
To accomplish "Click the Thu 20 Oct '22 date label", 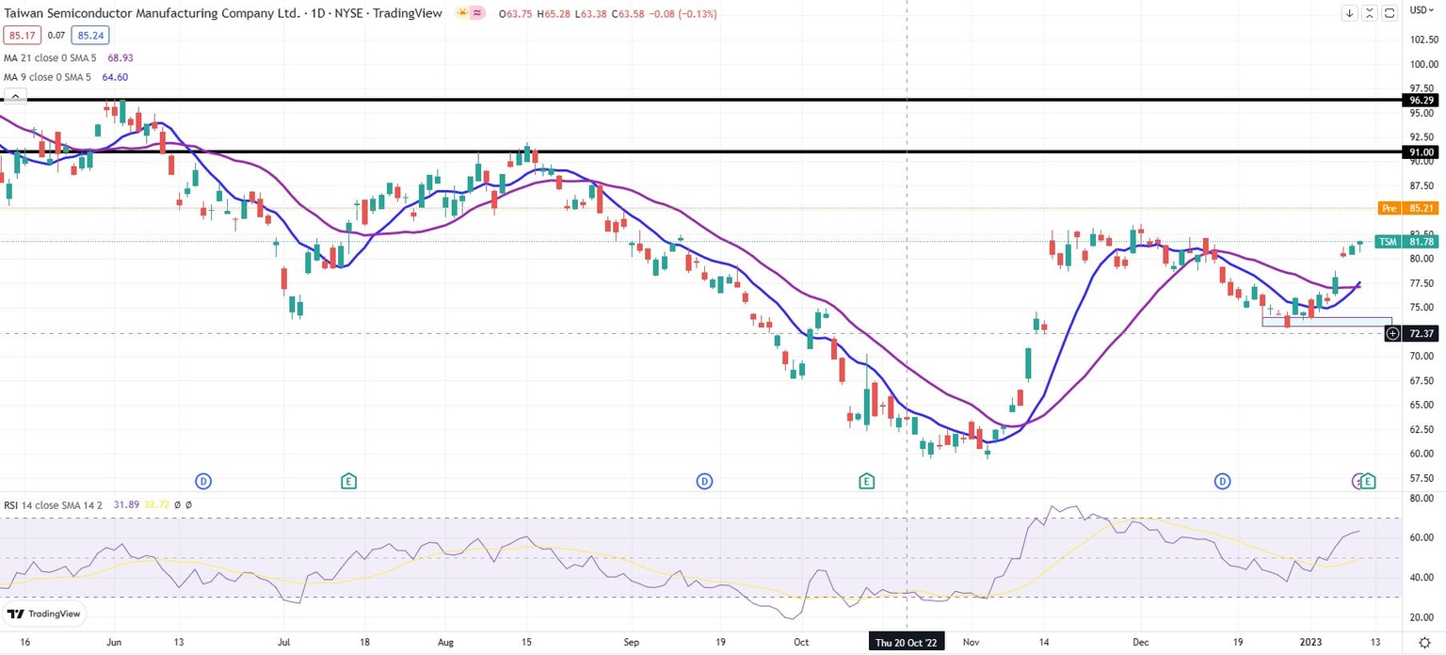I will click(x=907, y=642).
